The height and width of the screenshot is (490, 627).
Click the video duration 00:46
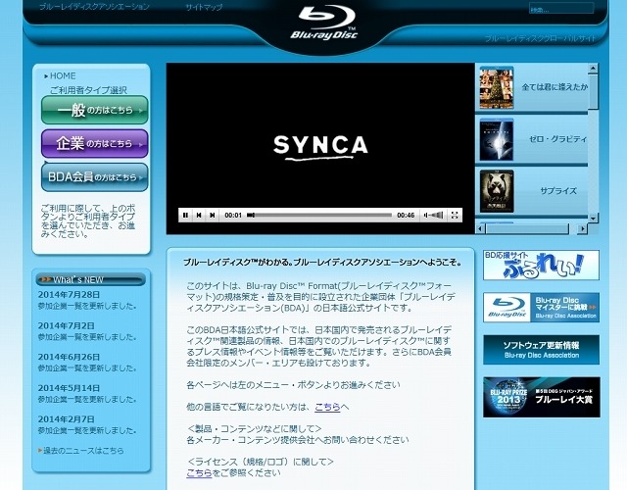click(x=406, y=216)
